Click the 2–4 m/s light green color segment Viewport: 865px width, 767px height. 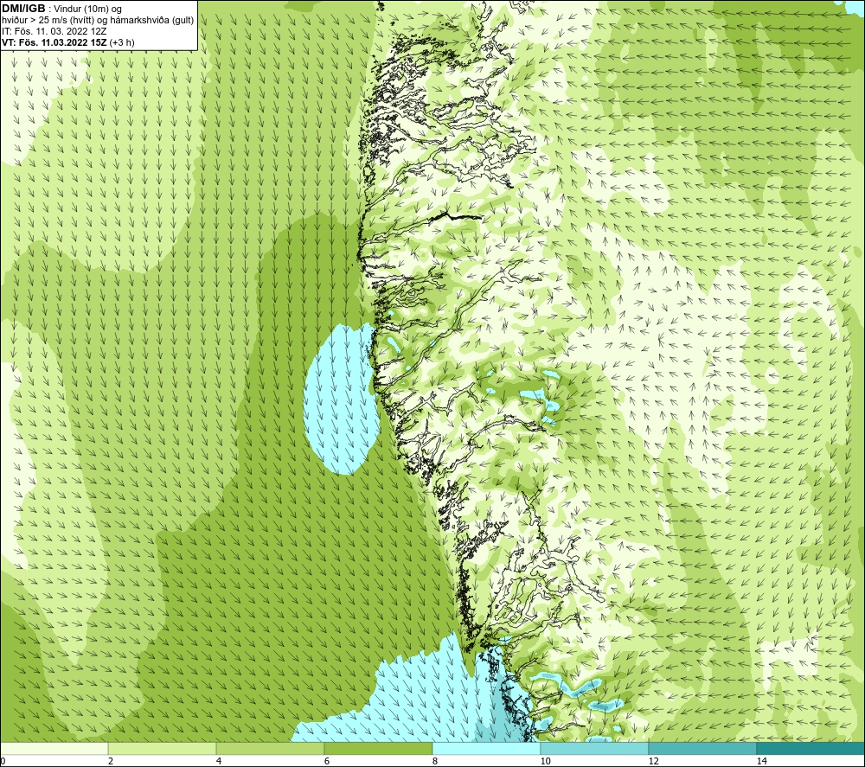pos(163,748)
